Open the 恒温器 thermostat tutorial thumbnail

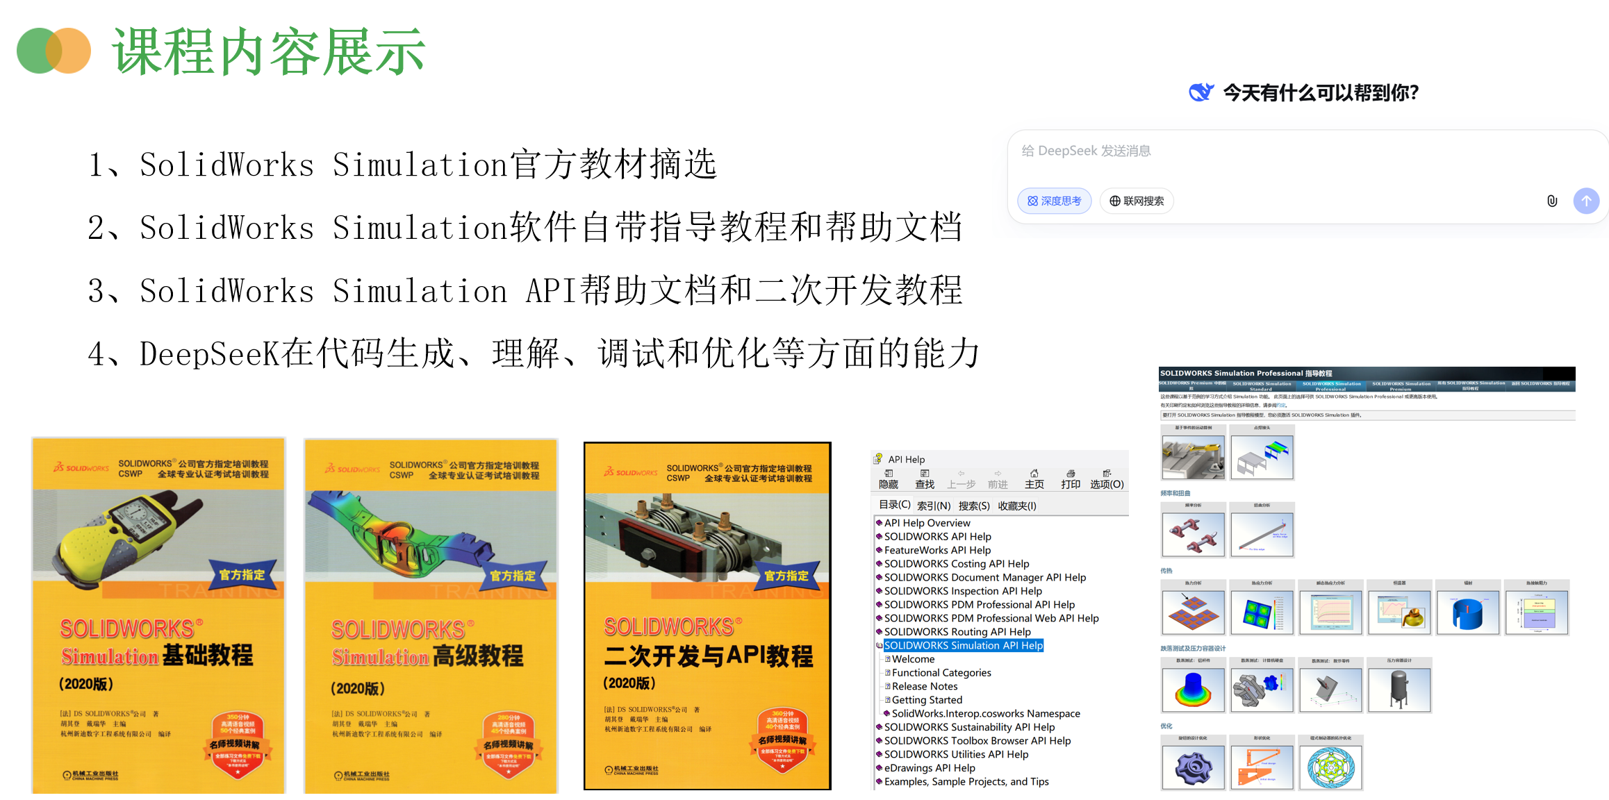[x=1399, y=612]
